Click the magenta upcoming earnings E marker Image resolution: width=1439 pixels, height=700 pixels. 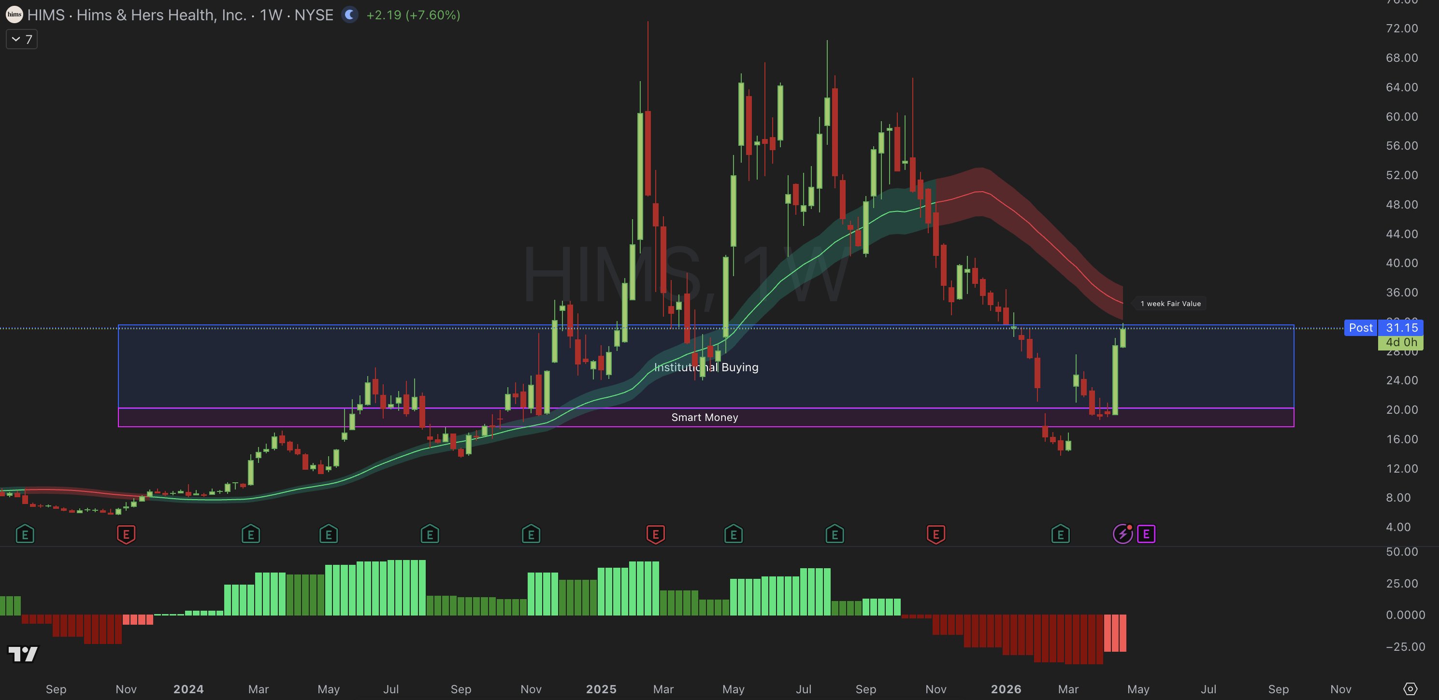[x=1146, y=534]
